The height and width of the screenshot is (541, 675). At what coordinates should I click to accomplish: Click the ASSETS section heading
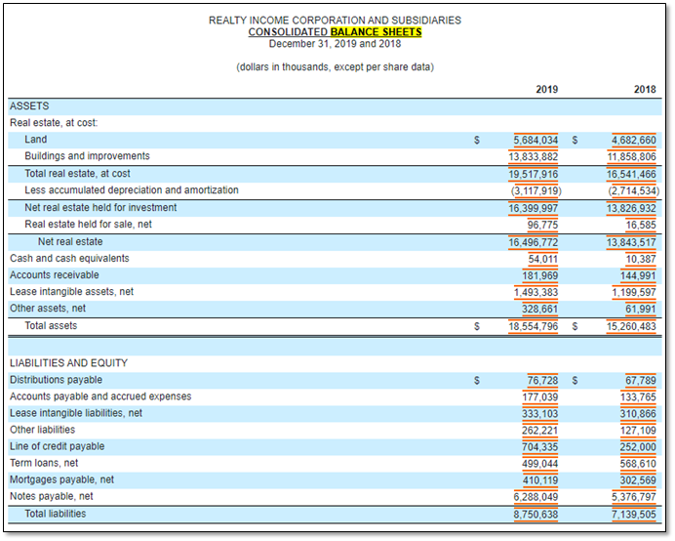(29, 106)
